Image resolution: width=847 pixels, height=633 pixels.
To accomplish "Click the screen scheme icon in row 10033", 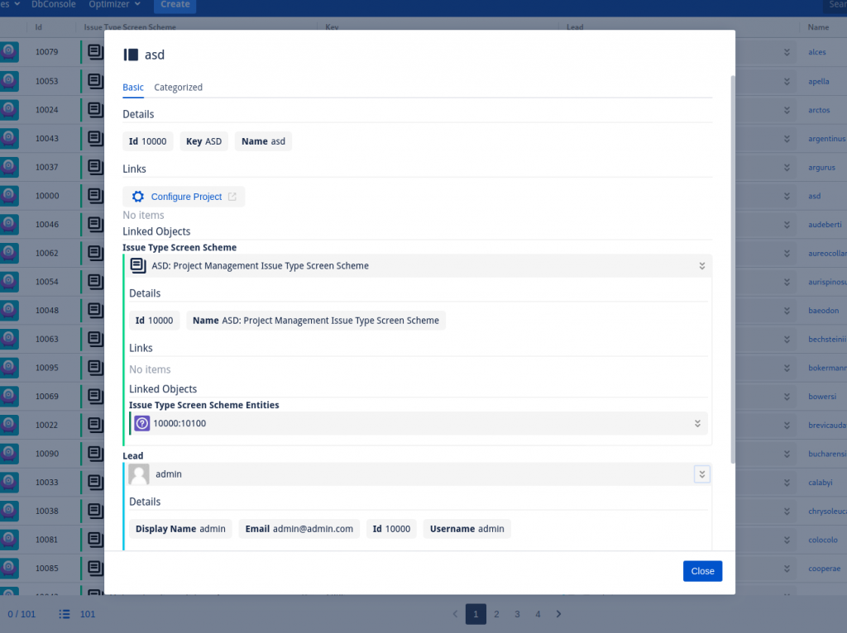I will coord(96,482).
